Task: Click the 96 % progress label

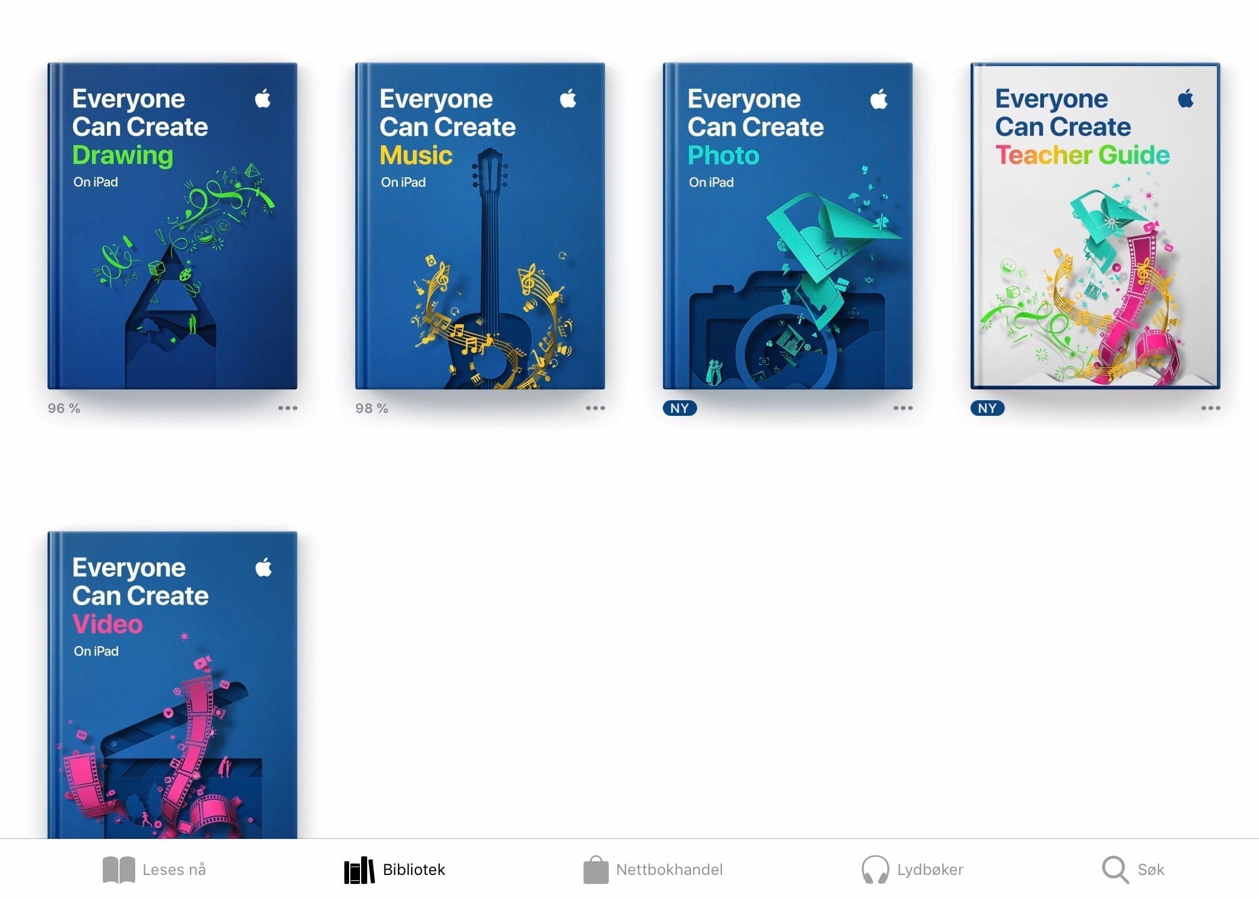Action: 64,408
